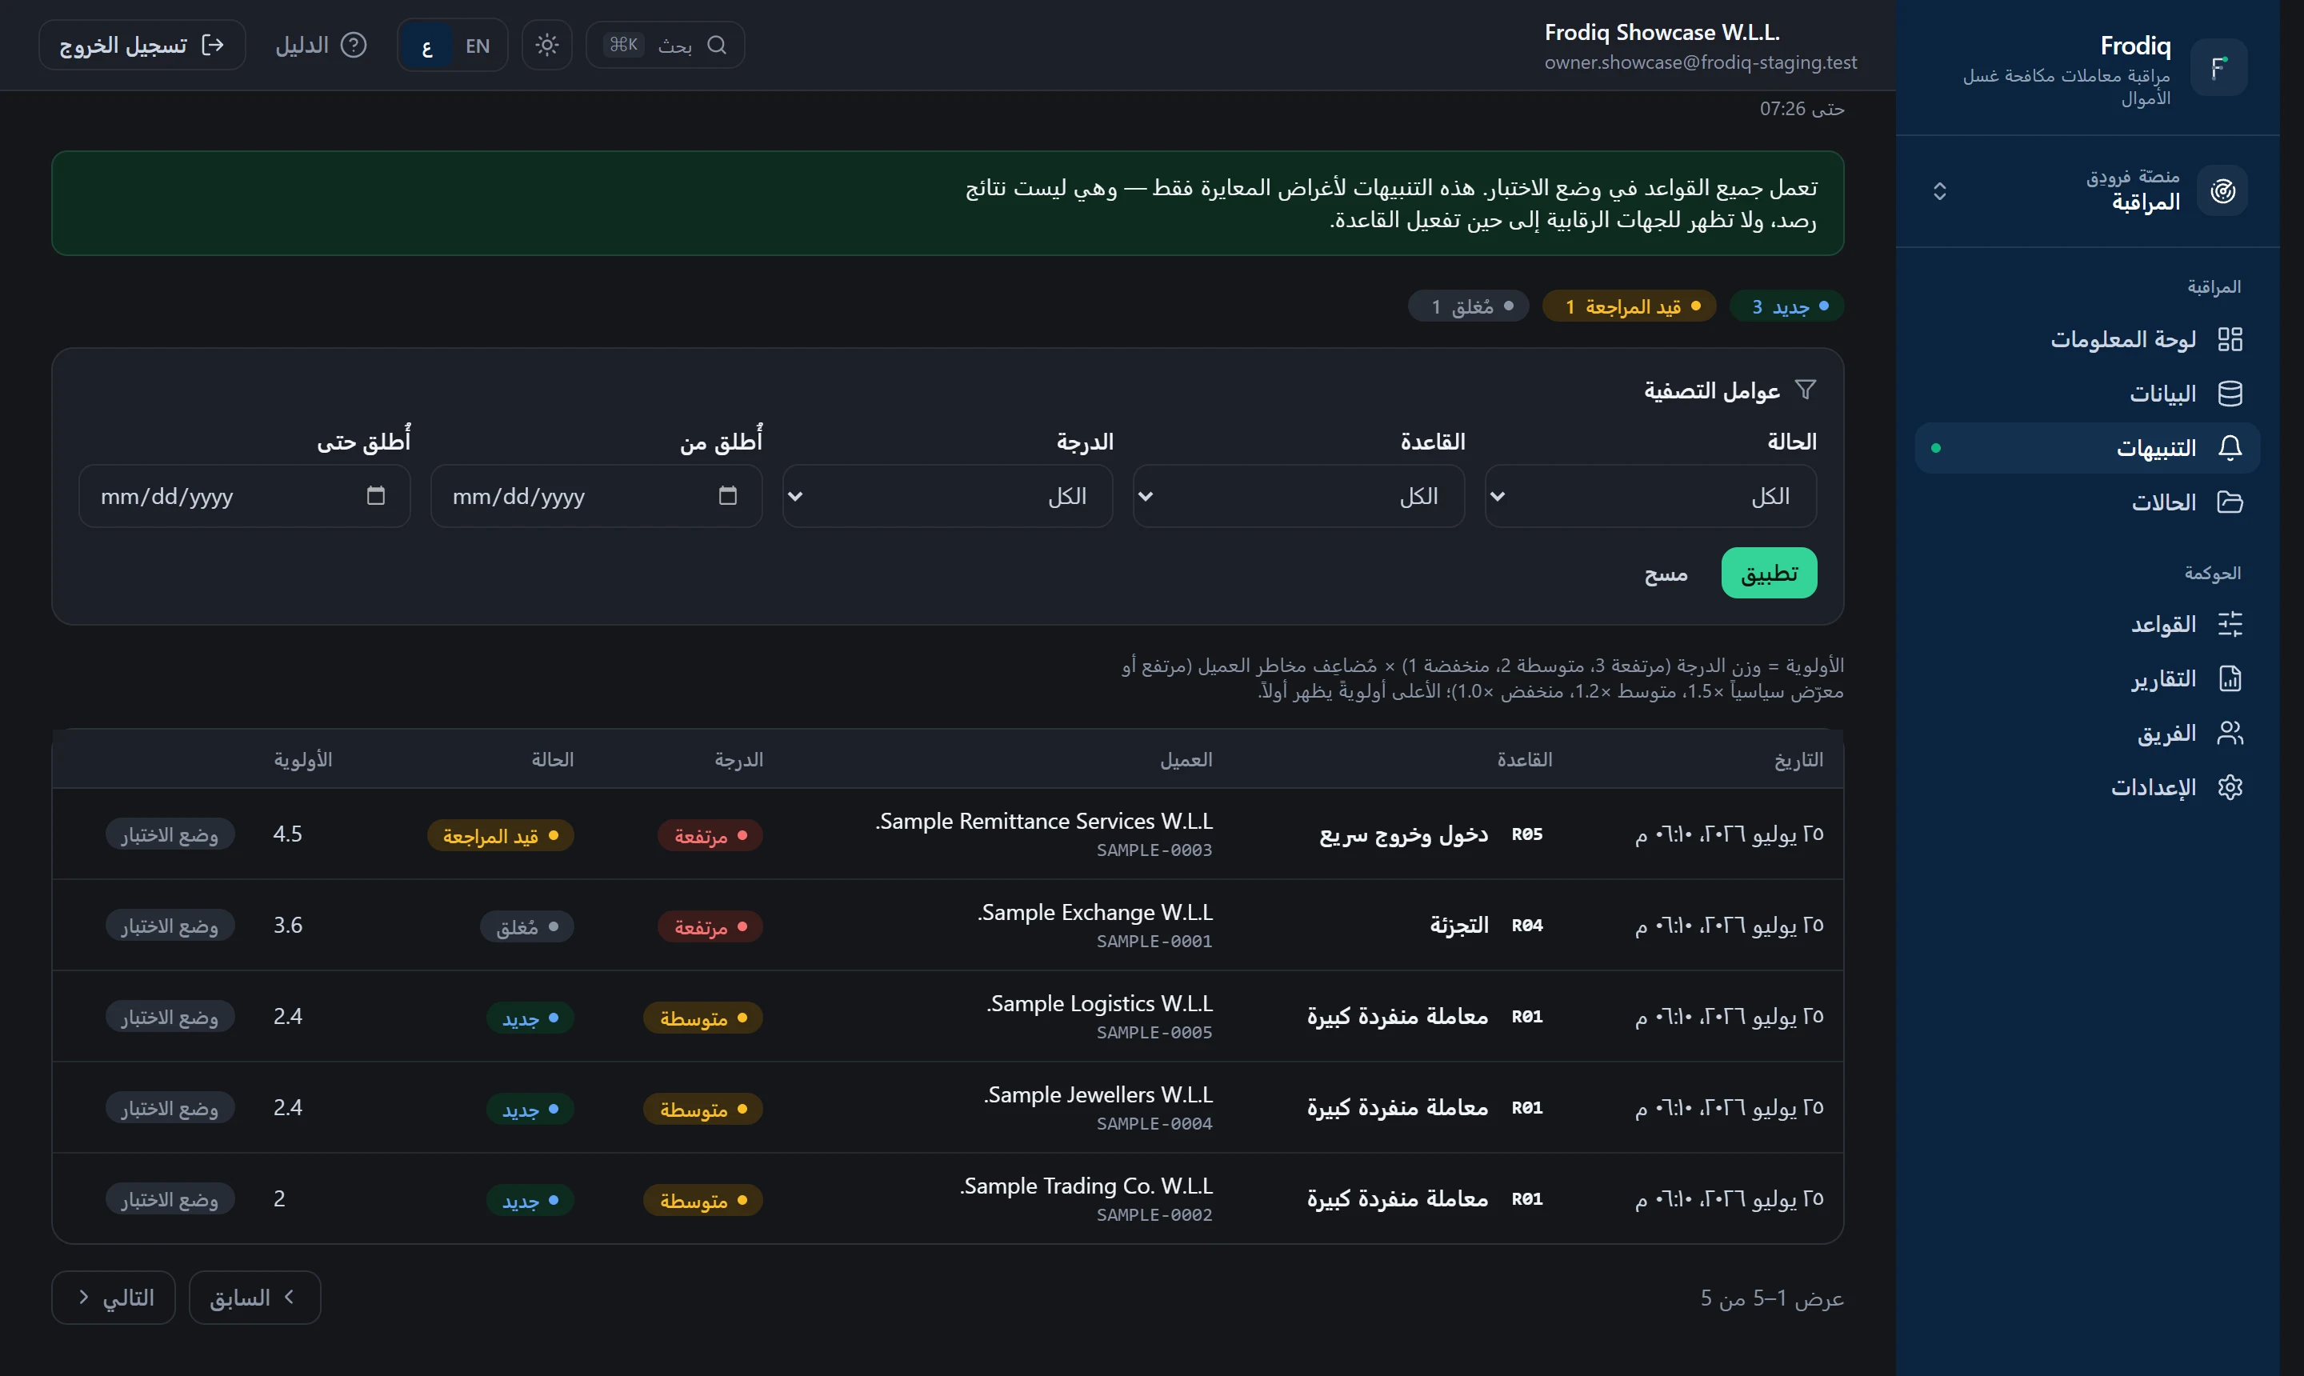The height and width of the screenshot is (1376, 2304).
Task: Open the dashboard grid icon (لوحة المعلومات)
Action: pyautogui.click(x=2230, y=339)
